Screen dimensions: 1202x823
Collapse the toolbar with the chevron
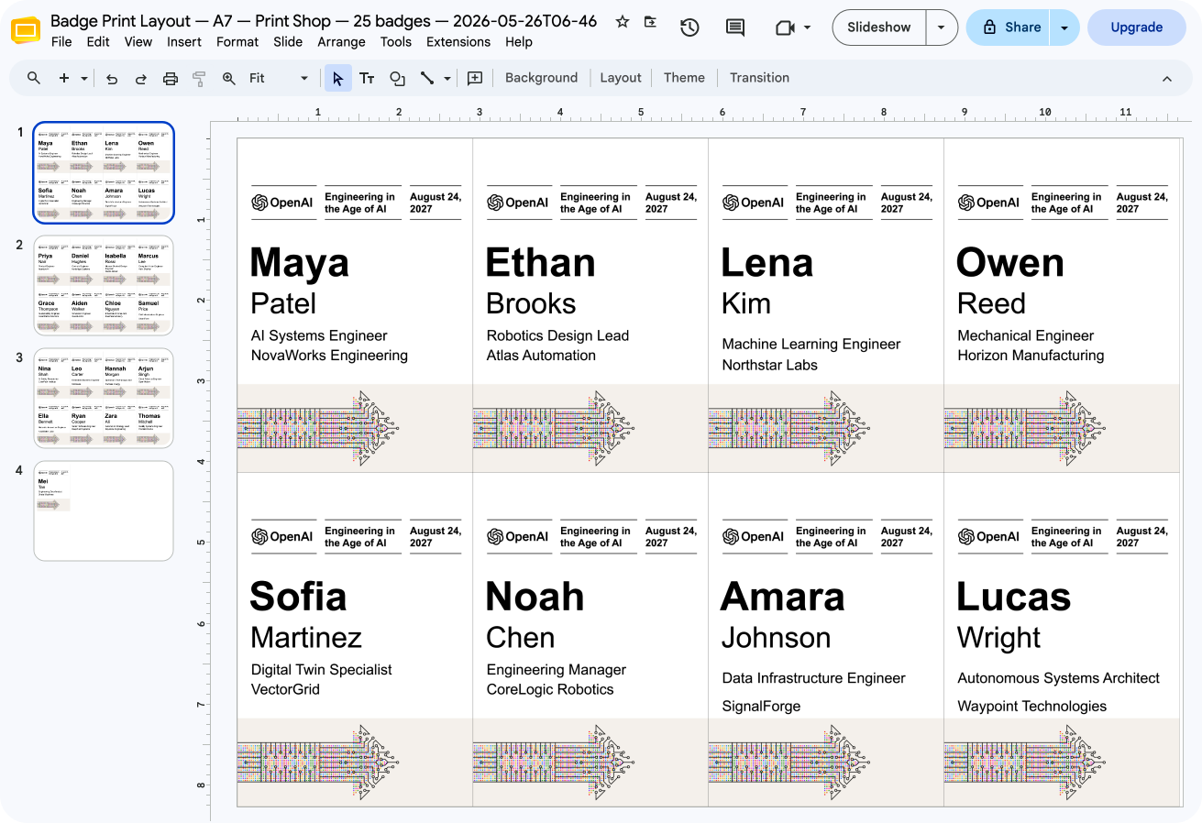[x=1167, y=79]
